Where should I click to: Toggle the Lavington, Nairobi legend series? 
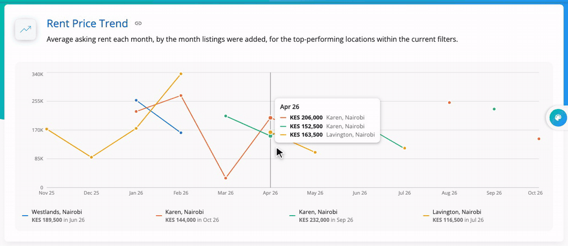(453, 216)
